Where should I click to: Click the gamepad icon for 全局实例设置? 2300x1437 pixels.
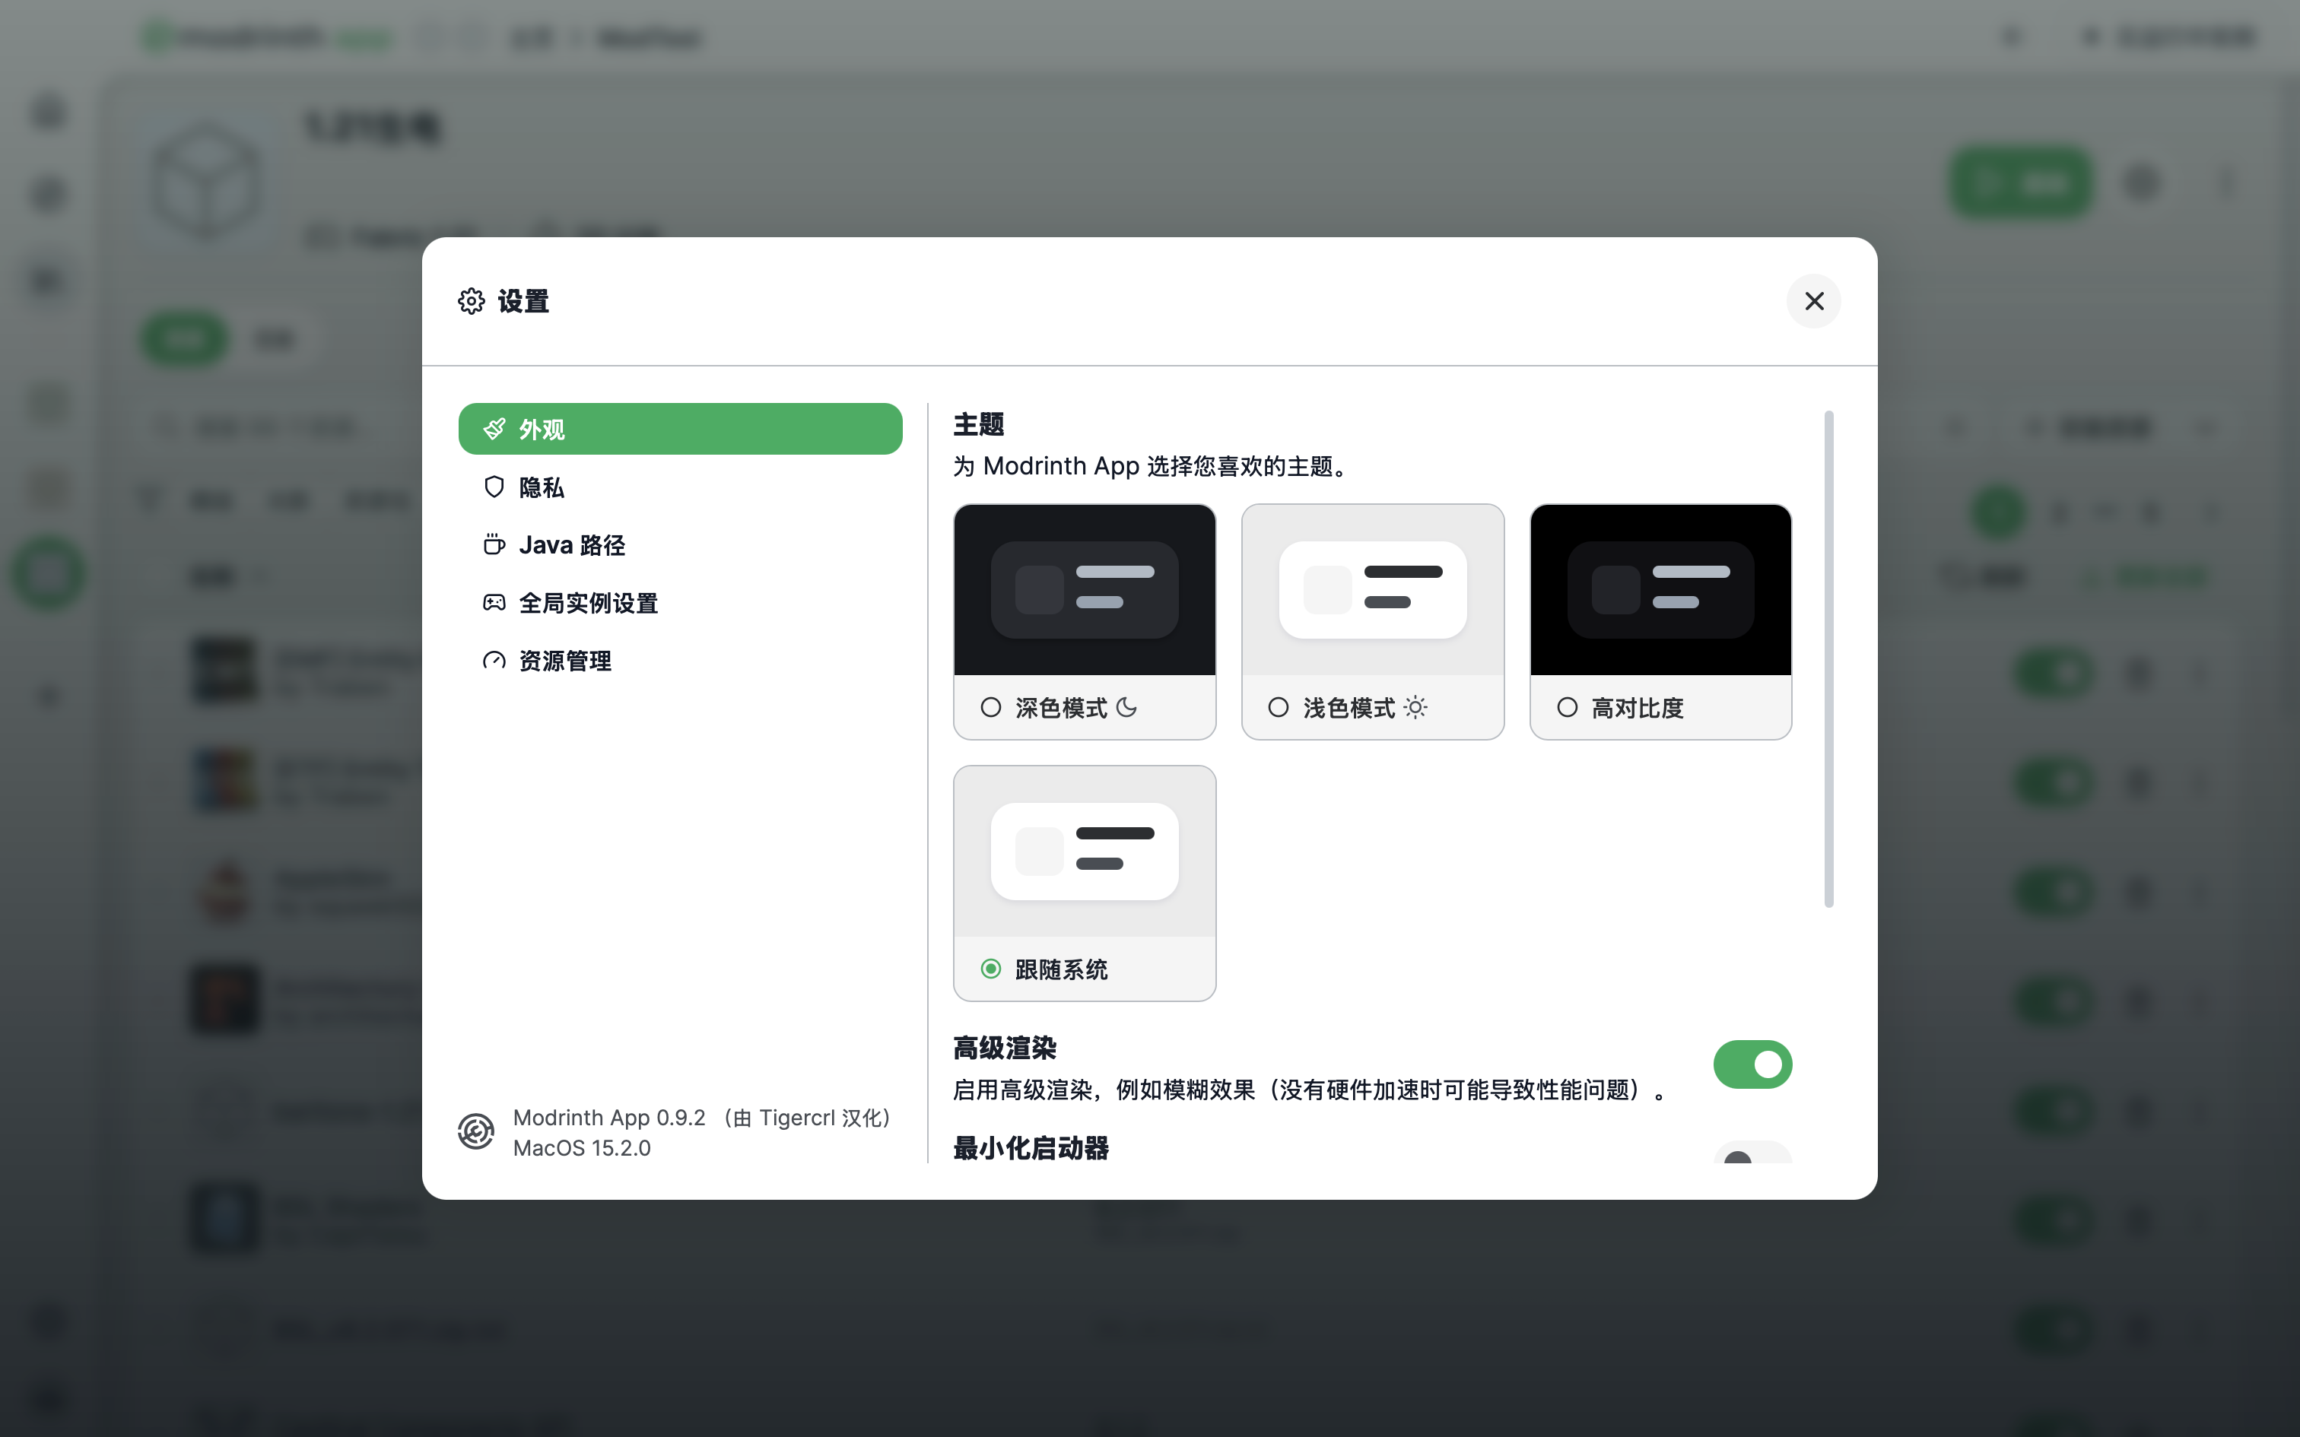[x=494, y=602]
